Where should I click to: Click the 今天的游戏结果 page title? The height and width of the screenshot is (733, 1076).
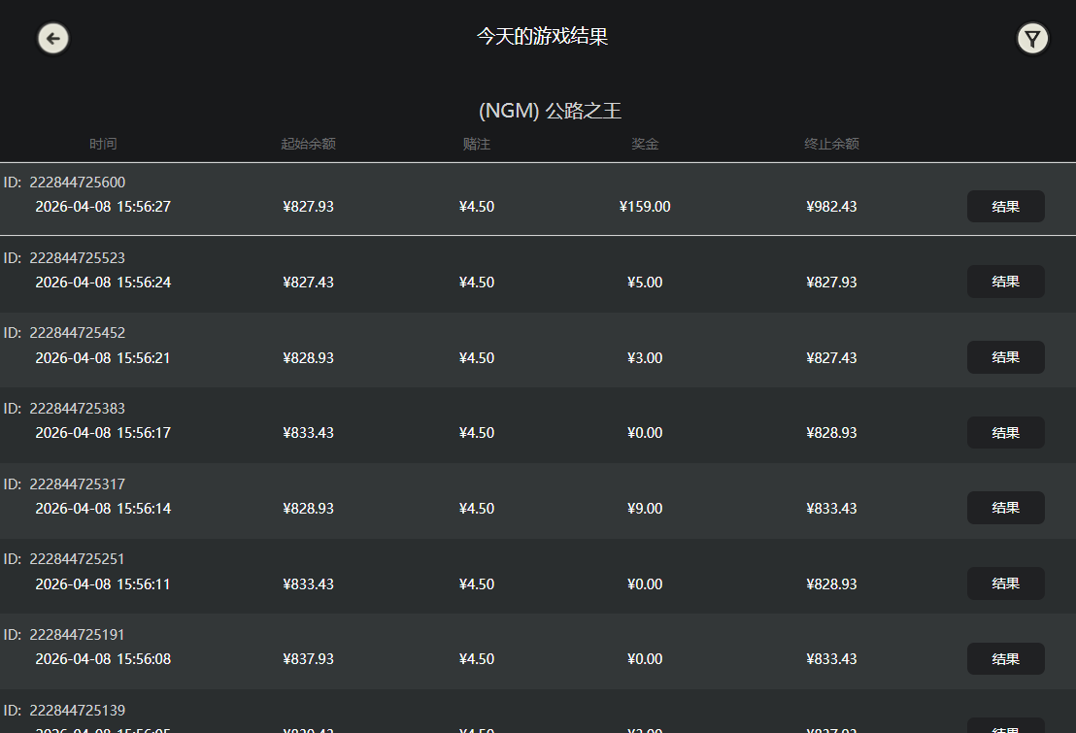pyautogui.click(x=542, y=36)
